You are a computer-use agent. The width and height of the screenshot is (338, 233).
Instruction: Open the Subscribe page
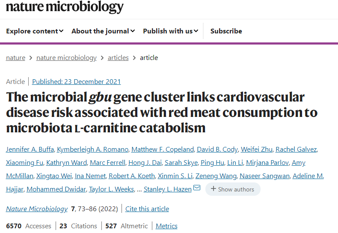[x=226, y=31]
